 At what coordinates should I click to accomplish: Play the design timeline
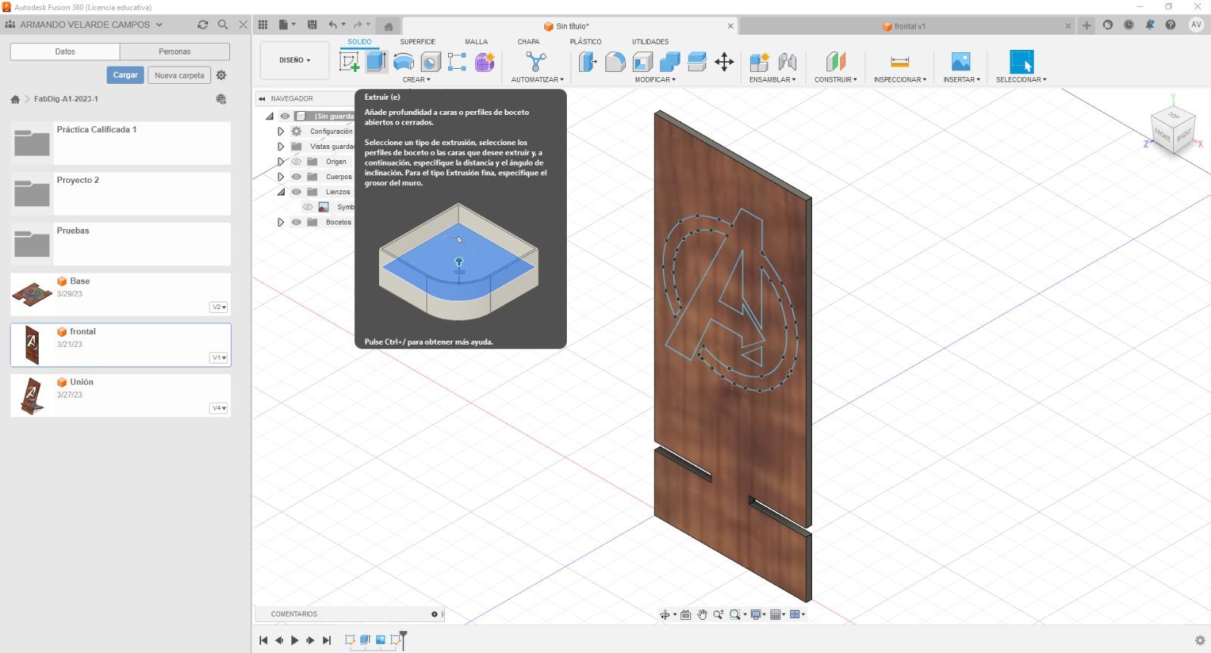[295, 640]
